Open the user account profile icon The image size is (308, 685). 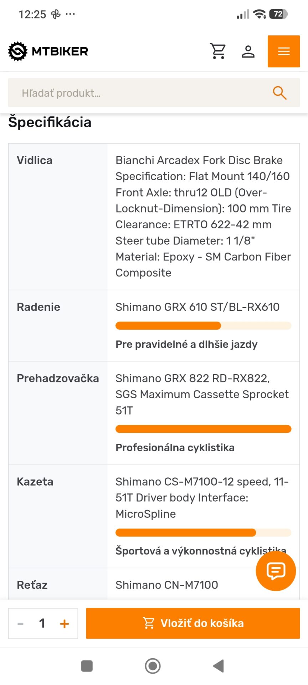[248, 51]
